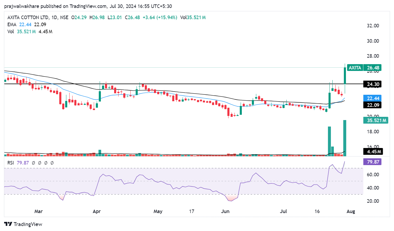Click the black 24.30 price label
Screen dimensions: 394x231
373,84
